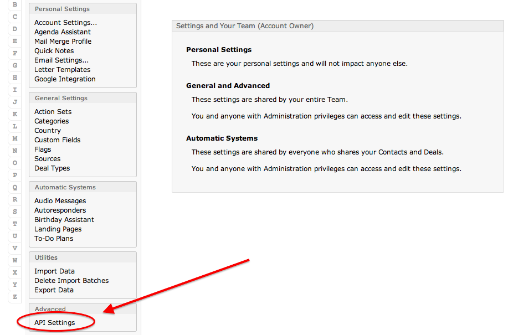The width and height of the screenshot is (508, 335).
Task: Click the 'General and Advanced' heading
Action: coord(228,86)
